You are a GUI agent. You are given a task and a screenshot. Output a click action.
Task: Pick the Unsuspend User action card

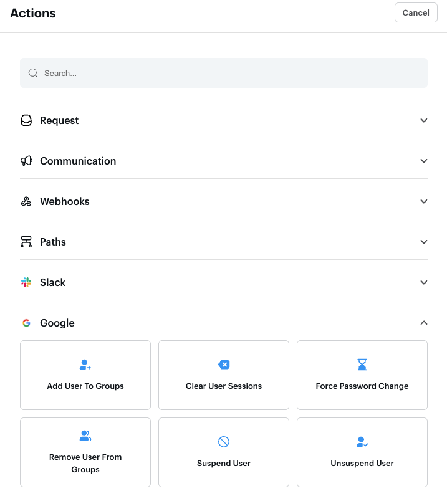[x=362, y=452]
